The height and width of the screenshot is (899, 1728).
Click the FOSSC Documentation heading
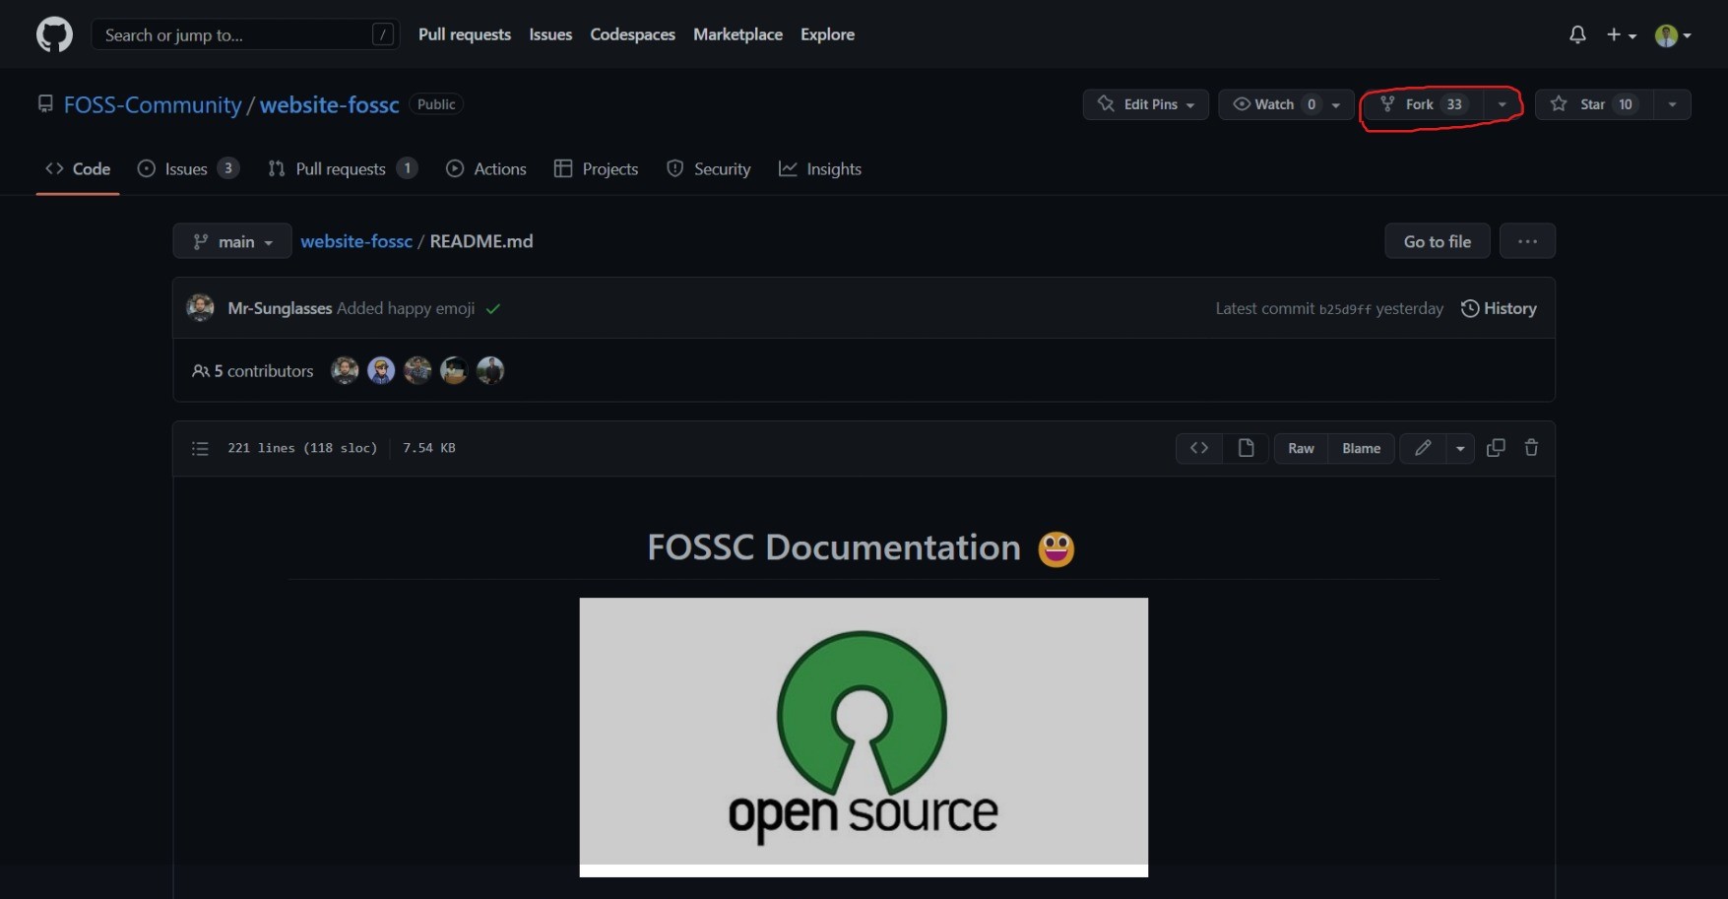[x=861, y=547]
